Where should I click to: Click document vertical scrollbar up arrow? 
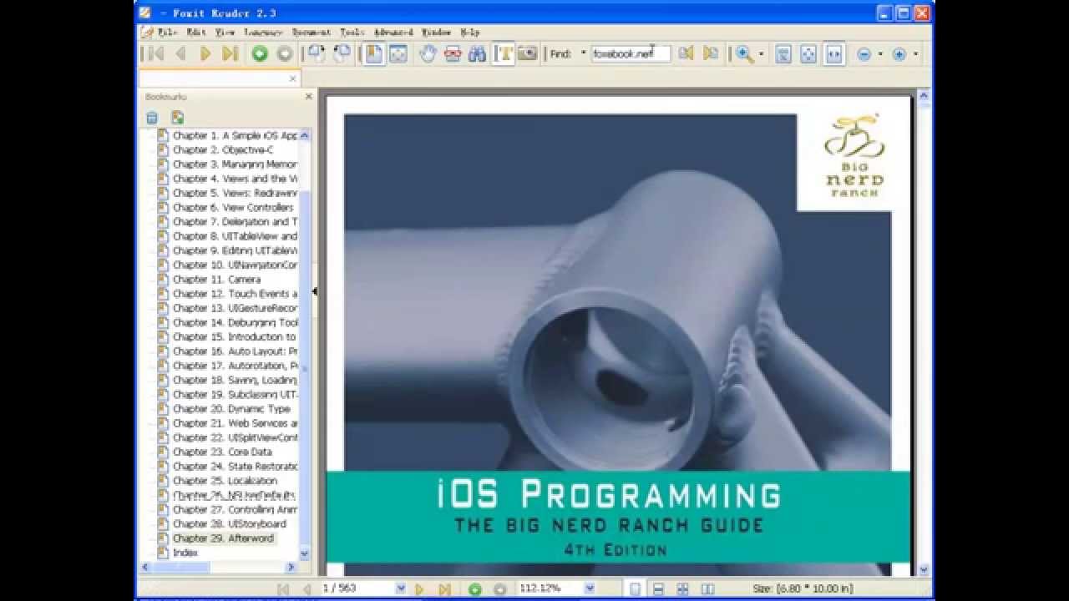[x=924, y=96]
